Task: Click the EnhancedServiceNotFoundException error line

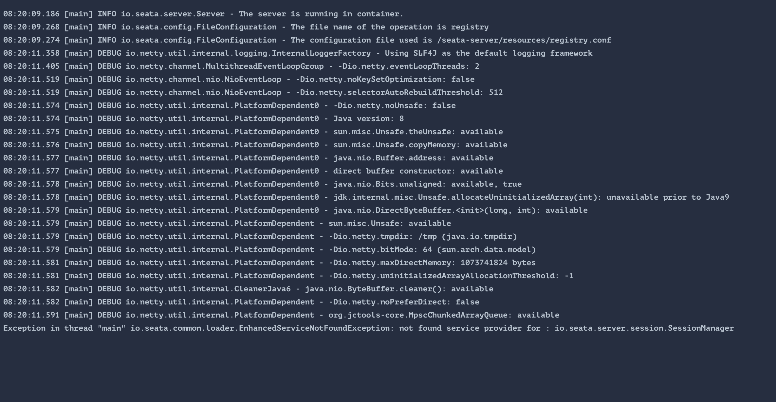Action: [369, 328]
